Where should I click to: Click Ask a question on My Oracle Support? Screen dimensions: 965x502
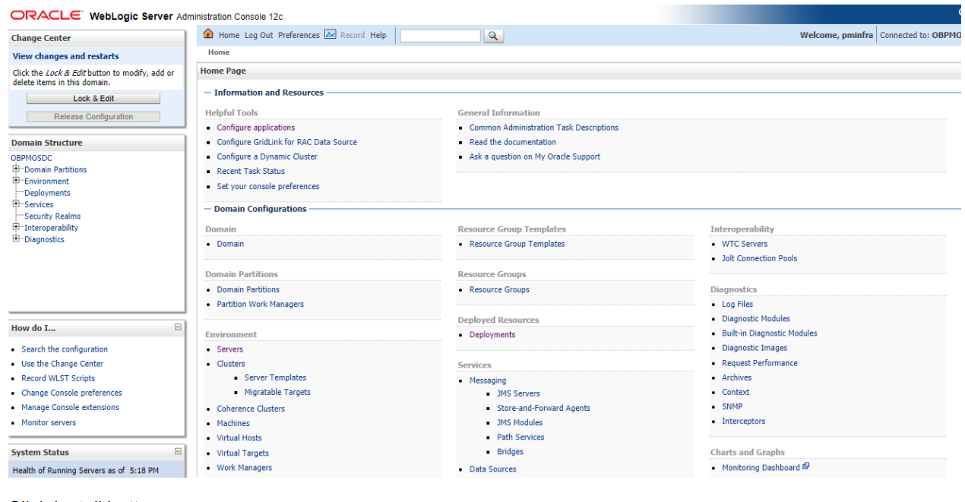535,156
